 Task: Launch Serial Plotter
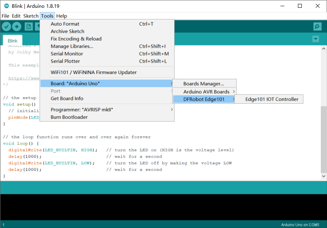107,61
